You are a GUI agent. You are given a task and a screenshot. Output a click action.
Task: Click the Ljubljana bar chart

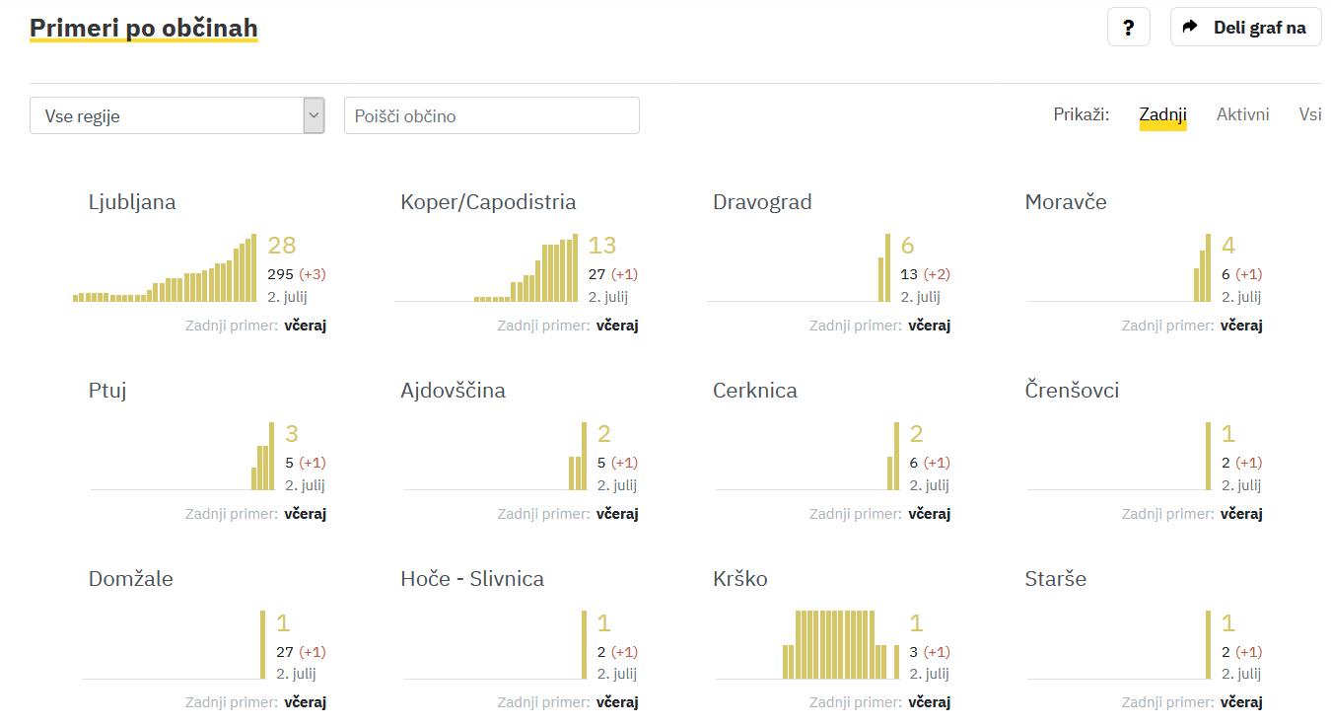coord(165,268)
